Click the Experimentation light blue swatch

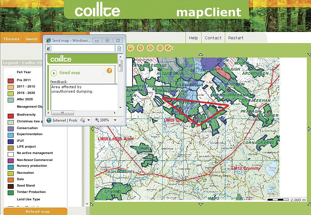point(11,135)
